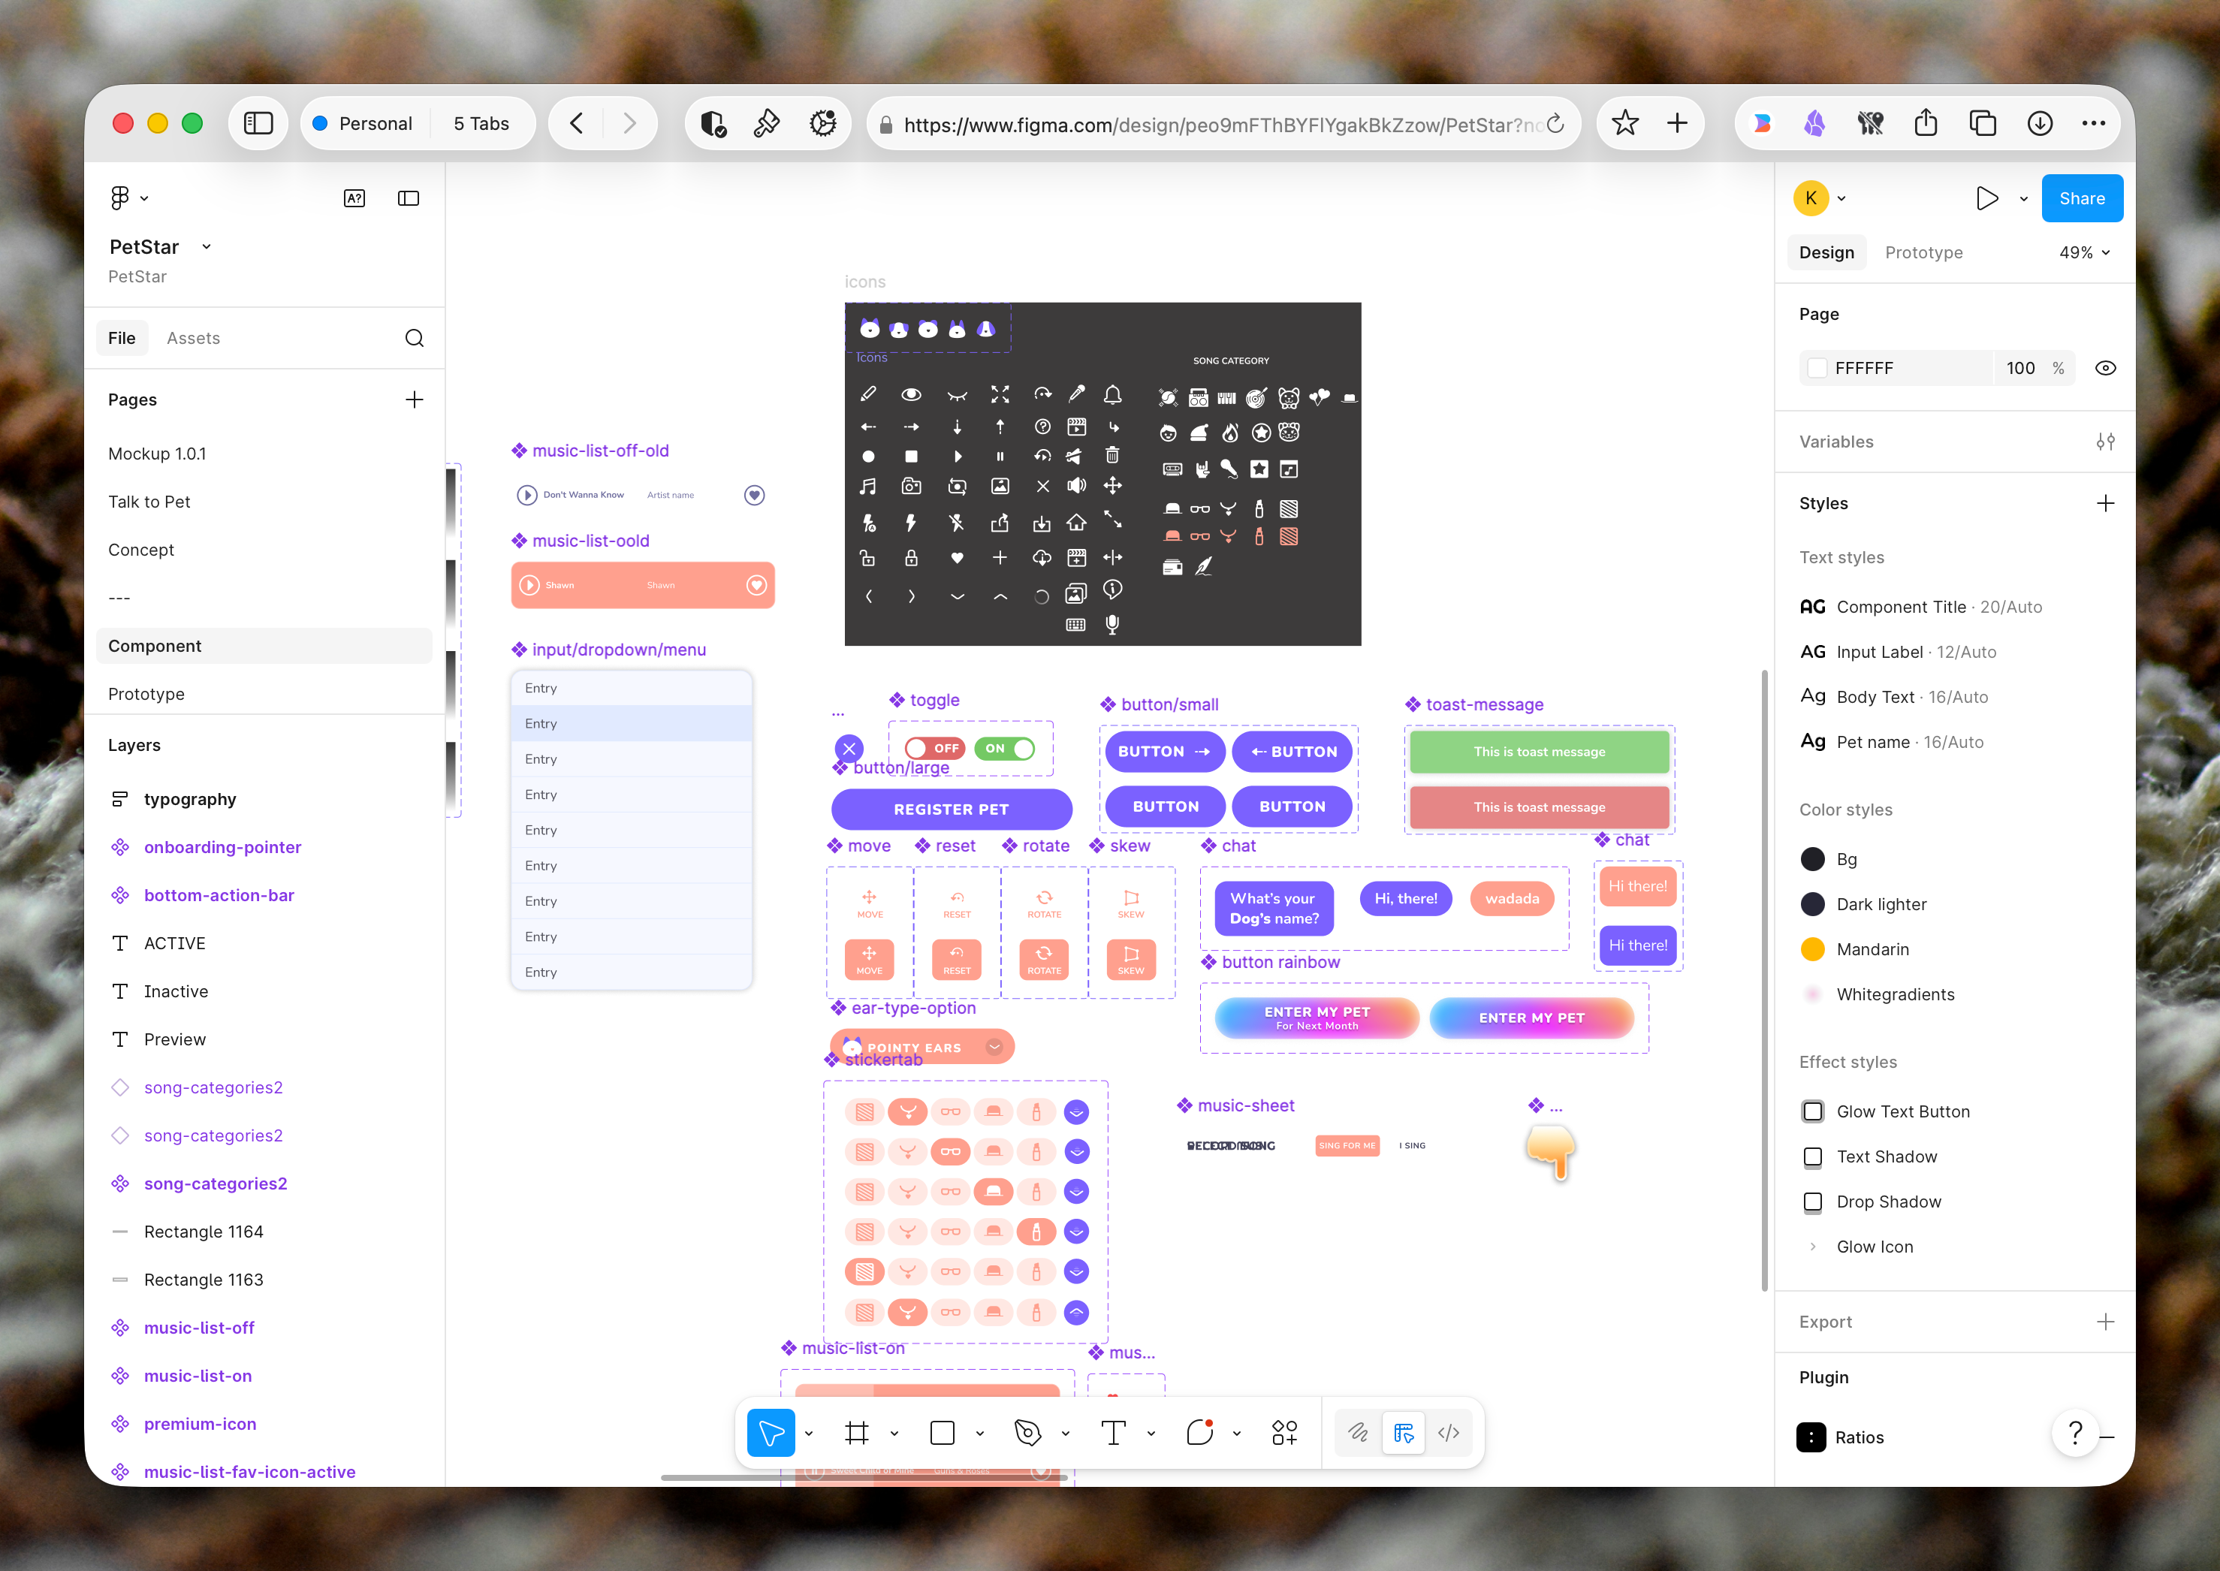Select the Text tool
2220x1571 pixels.
coord(1114,1432)
